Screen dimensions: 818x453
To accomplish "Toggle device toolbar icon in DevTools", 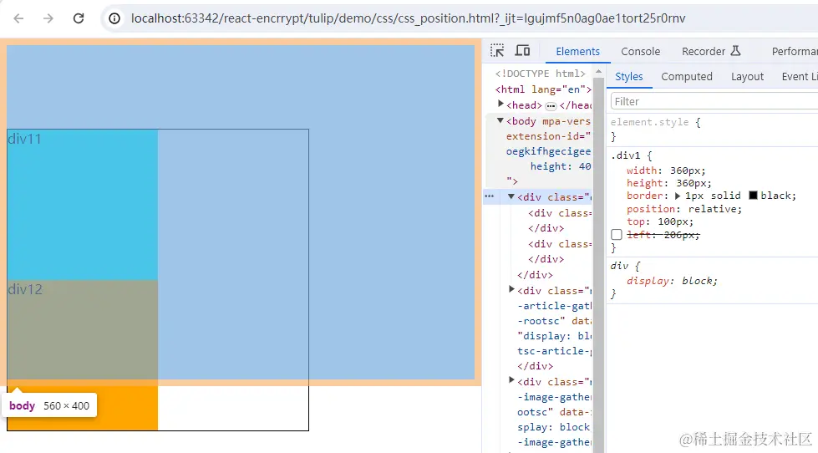I will coord(523,51).
